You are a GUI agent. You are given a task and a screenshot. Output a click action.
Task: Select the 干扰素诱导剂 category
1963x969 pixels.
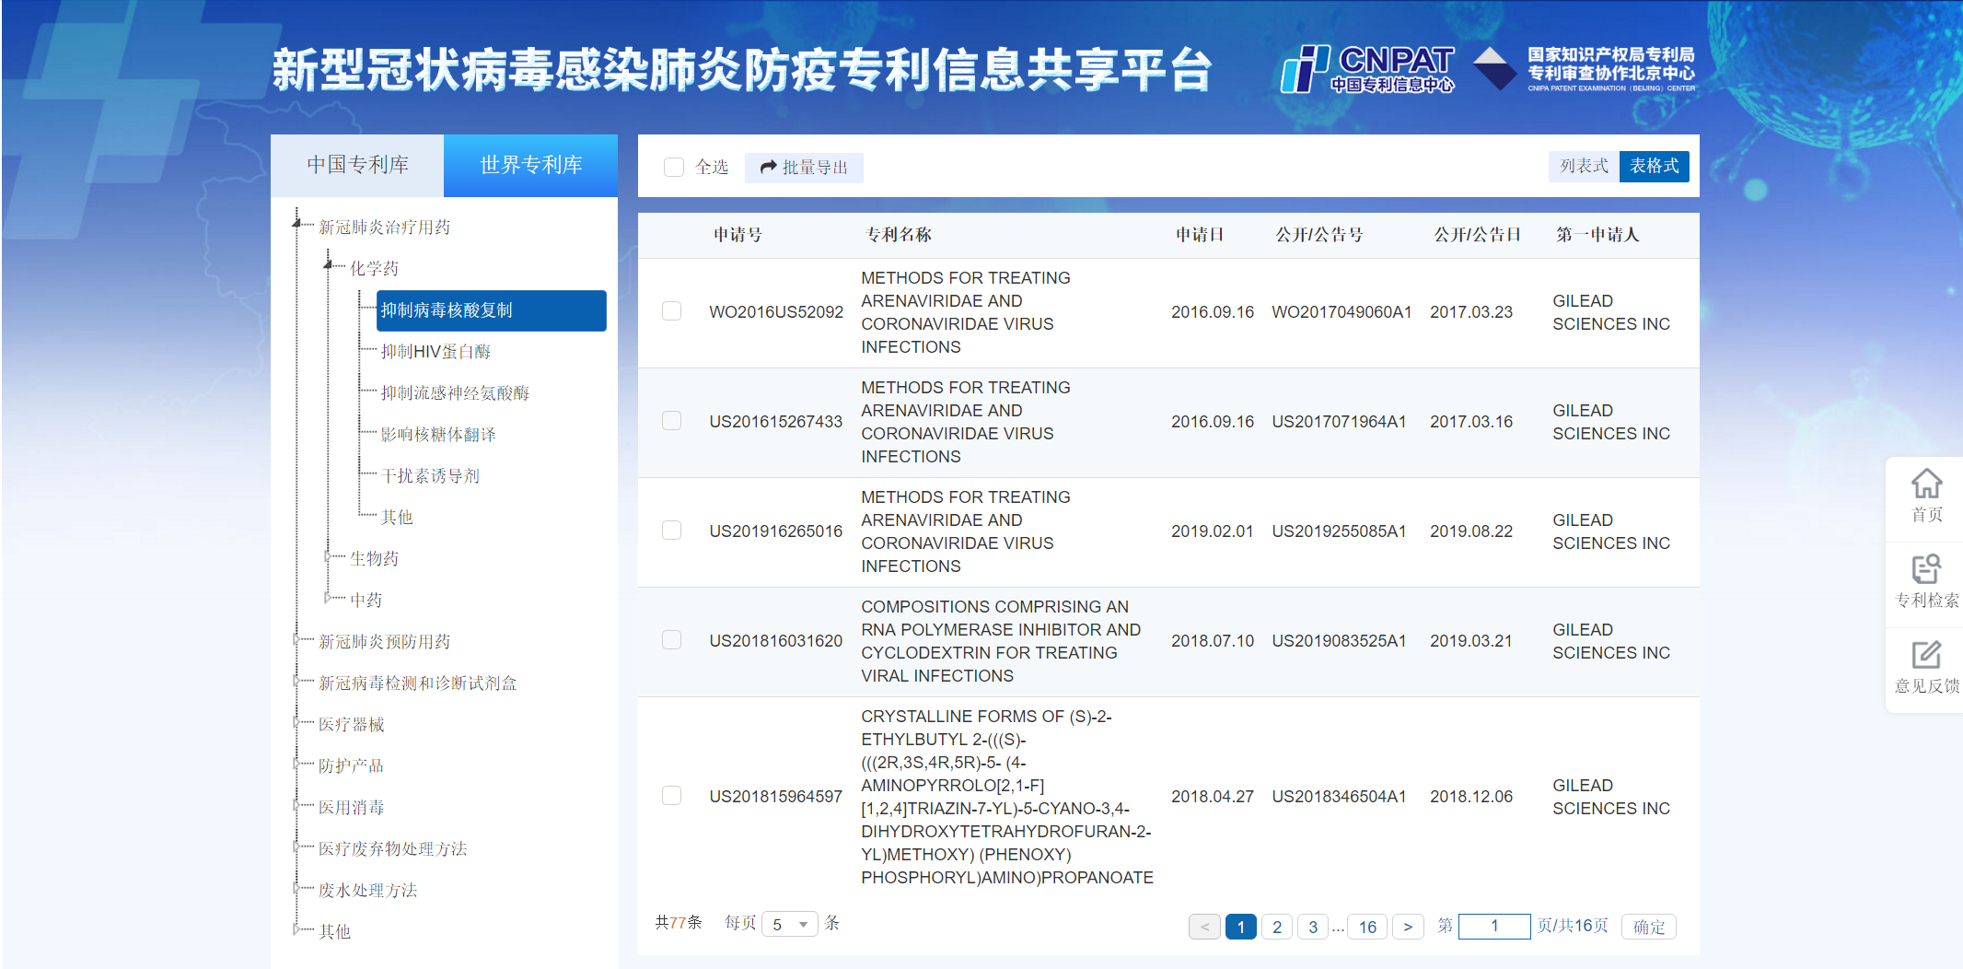point(430,476)
